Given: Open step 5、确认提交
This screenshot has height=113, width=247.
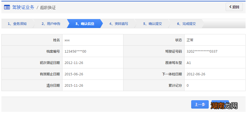Looking at the screenshot, I should [x=152, y=24].
